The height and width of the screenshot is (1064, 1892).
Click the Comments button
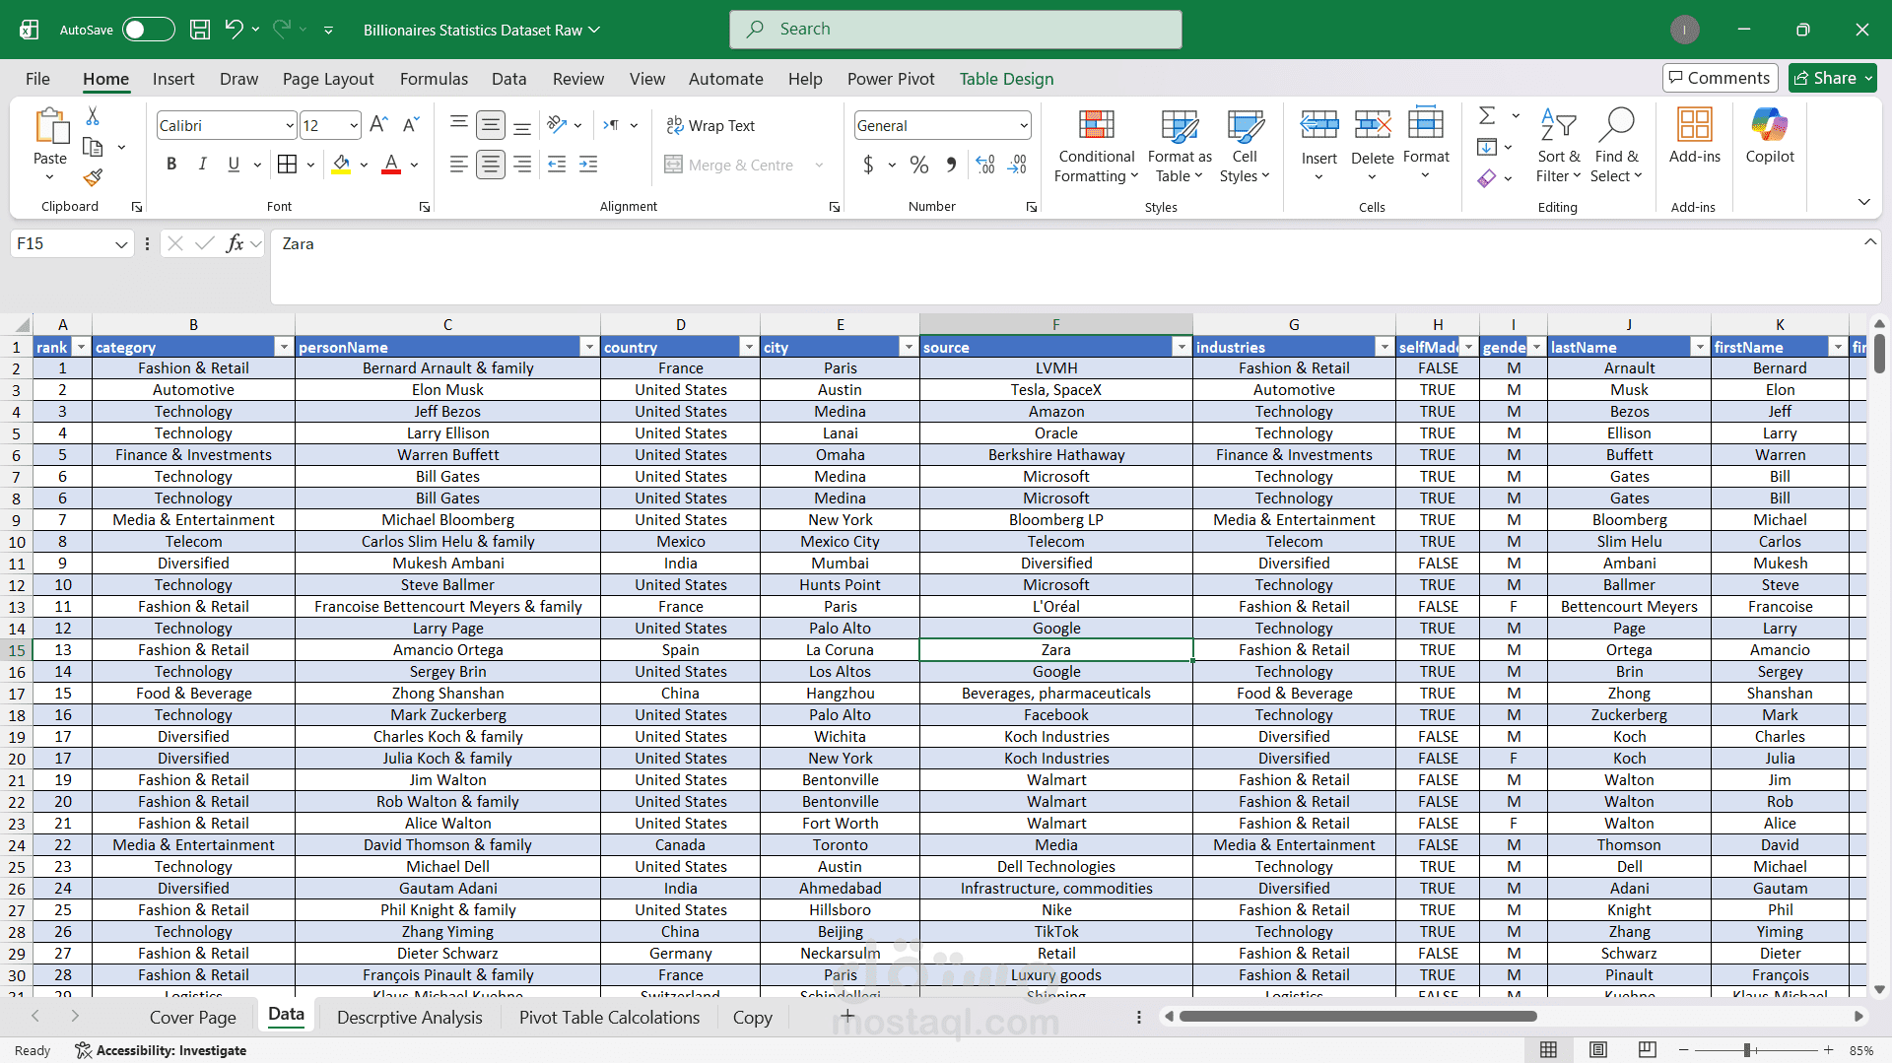(x=1720, y=78)
